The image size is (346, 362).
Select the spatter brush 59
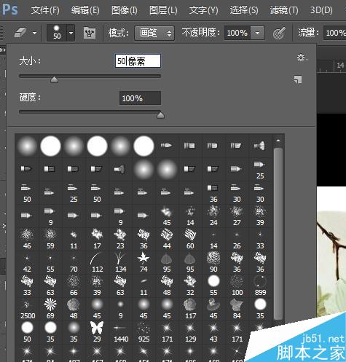pos(50,238)
